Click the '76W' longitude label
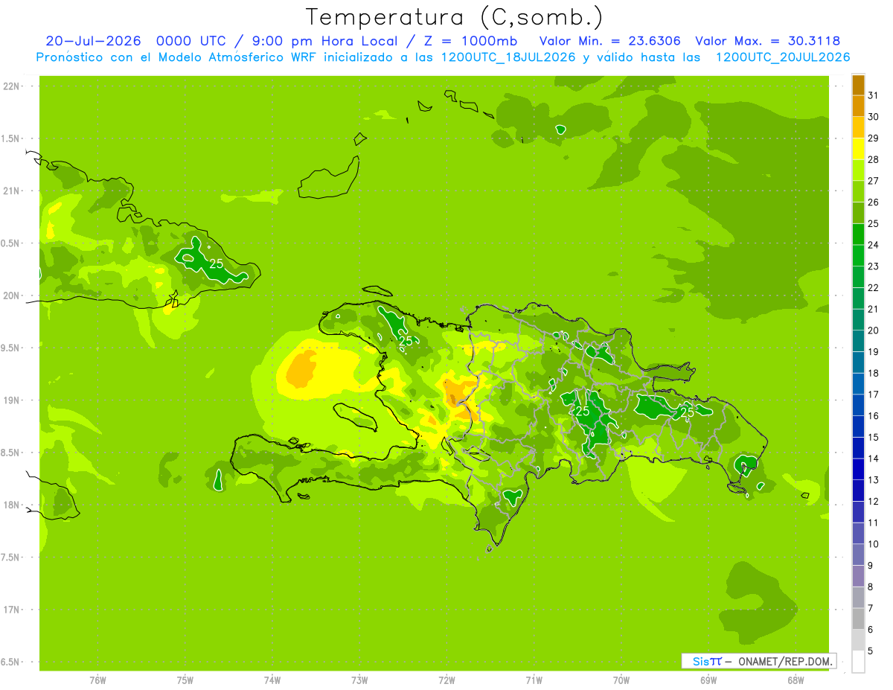Screen dimensions: 893x690 97,680
